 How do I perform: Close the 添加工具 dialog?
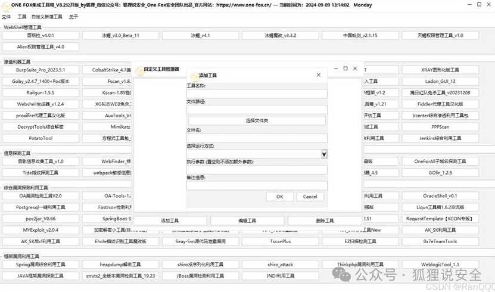click(319, 75)
